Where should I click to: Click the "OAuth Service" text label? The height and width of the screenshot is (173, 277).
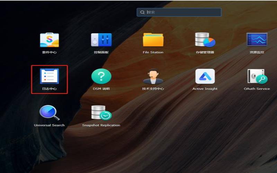coord(257,89)
